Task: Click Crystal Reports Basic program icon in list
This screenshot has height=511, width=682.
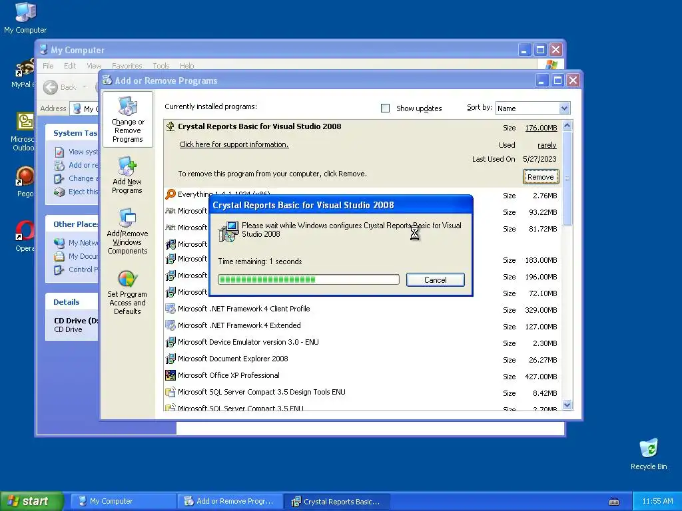Action: pyautogui.click(x=170, y=126)
